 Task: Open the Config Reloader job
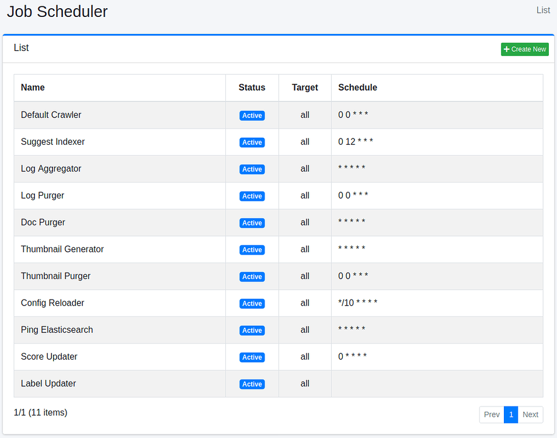tap(53, 303)
